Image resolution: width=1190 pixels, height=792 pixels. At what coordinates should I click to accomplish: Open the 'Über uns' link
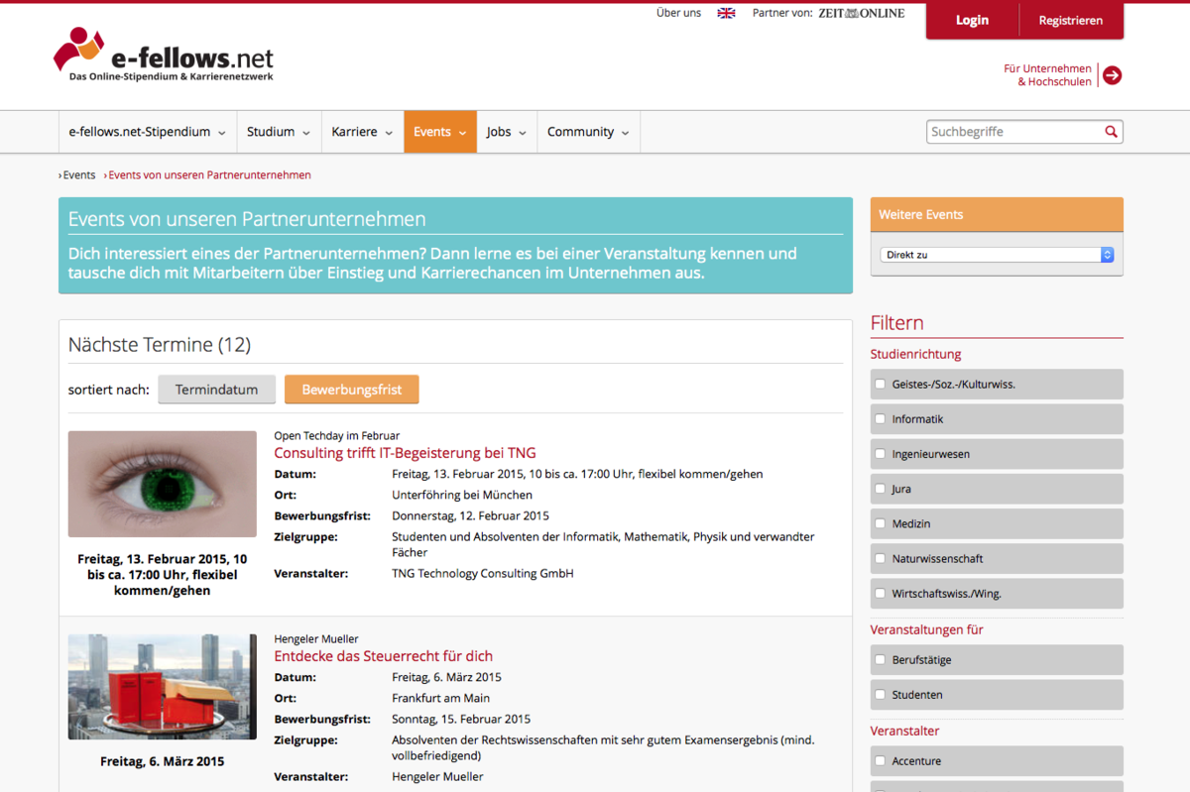click(678, 13)
